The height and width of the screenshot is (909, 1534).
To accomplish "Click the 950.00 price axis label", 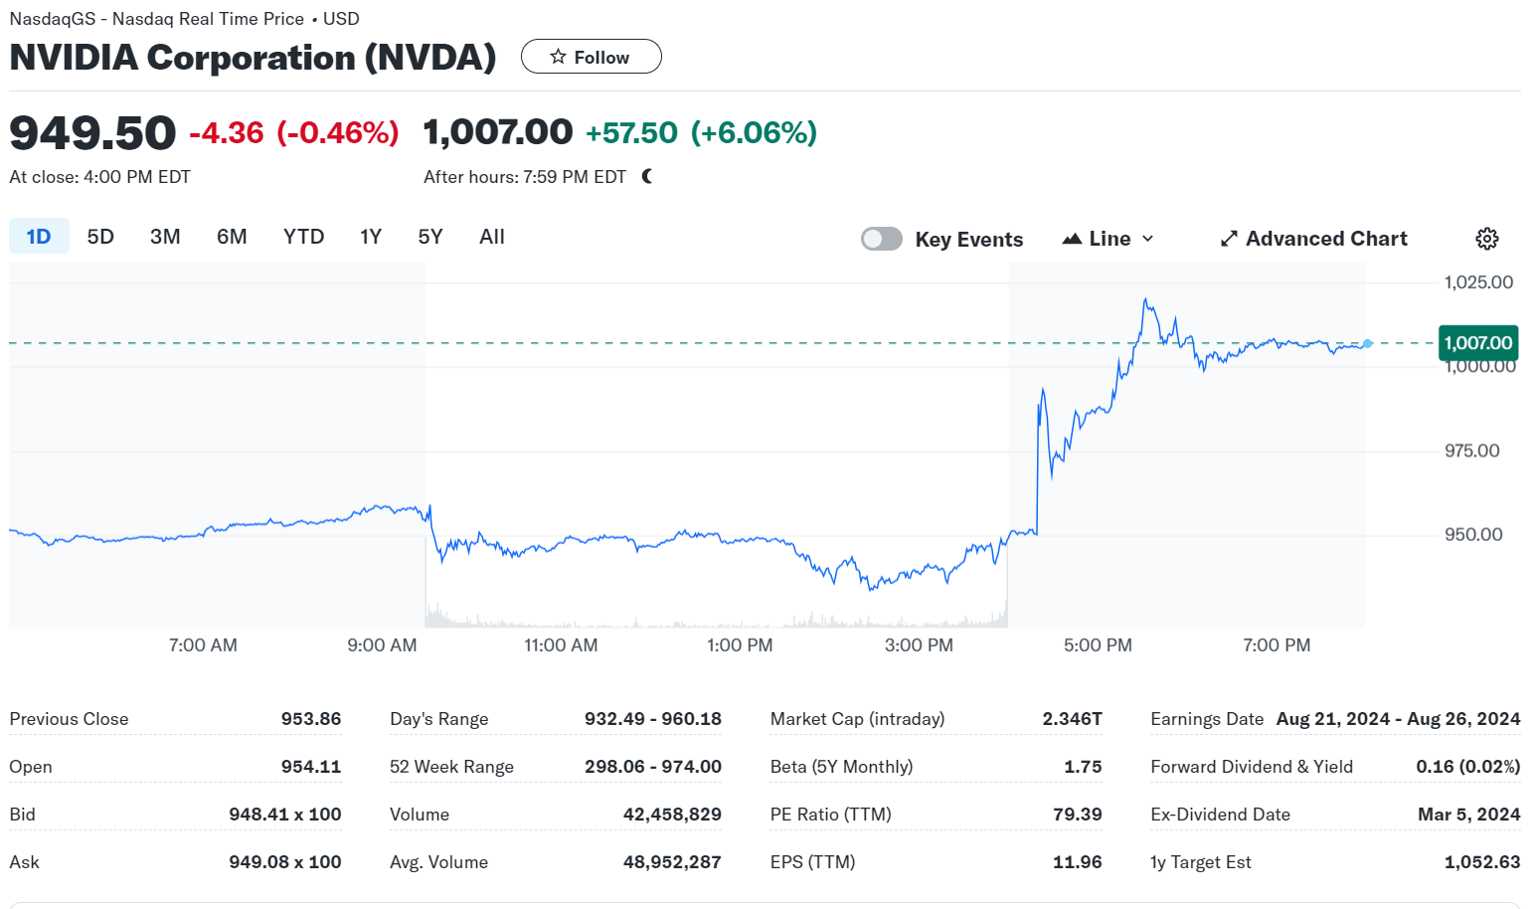I will (x=1473, y=535).
